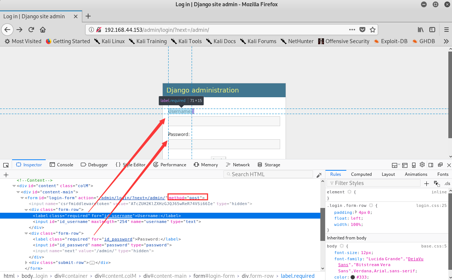Close the developer tools panel
The image size is (452, 280).
pyautogui.click(x=449, y=165)
